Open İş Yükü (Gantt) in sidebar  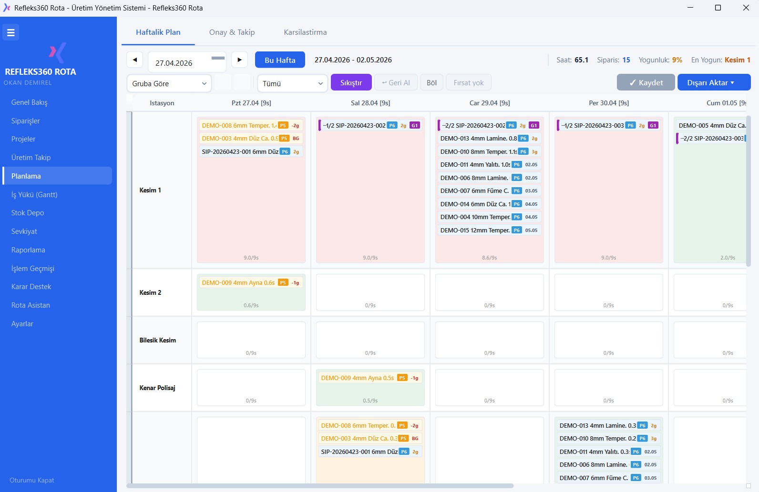click(34, 195)
